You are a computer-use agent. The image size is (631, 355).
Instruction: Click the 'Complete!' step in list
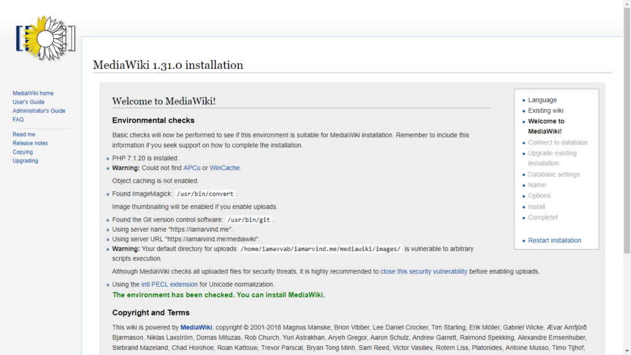[543, 218]
